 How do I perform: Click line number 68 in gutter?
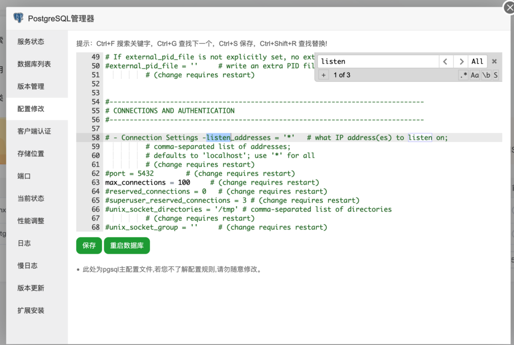(95, 227)
